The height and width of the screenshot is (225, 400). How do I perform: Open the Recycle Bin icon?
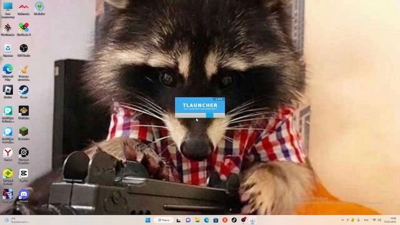click(7, 50)
